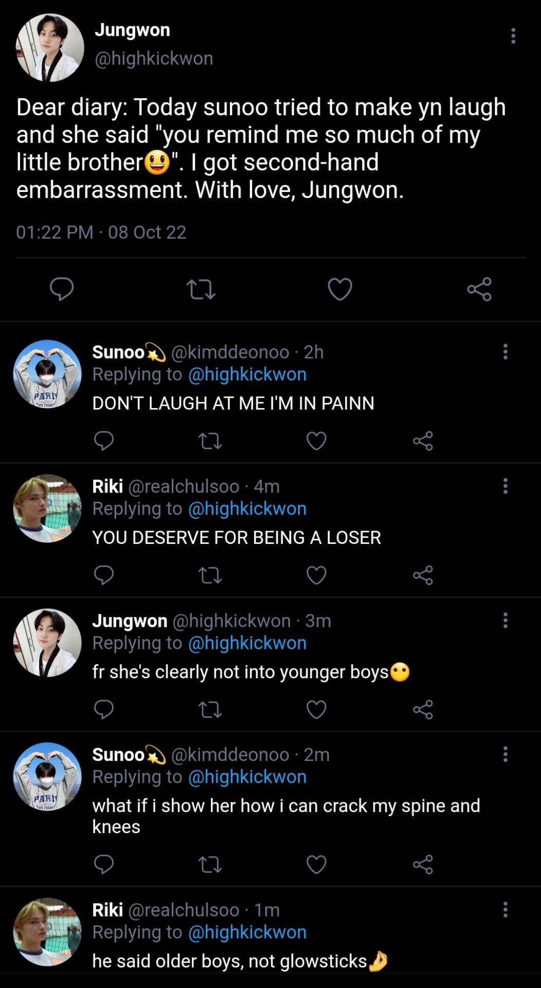Open Riki's avatar on the loser reply

pos(47,508)
